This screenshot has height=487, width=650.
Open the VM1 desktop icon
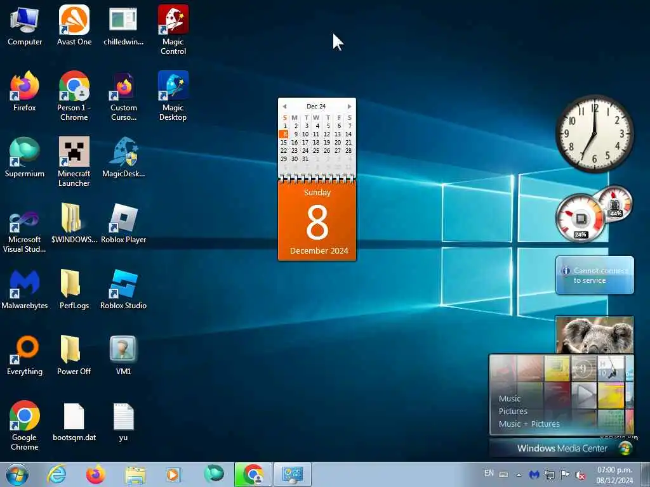[x=124, y=355]
